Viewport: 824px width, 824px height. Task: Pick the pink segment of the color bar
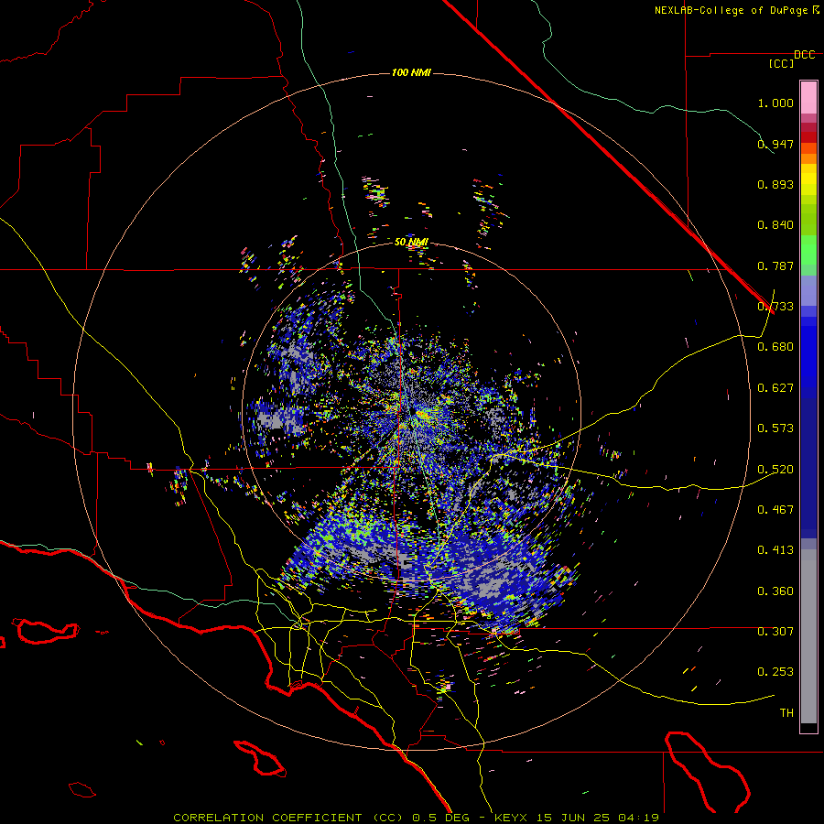click(x=808, y=98)
